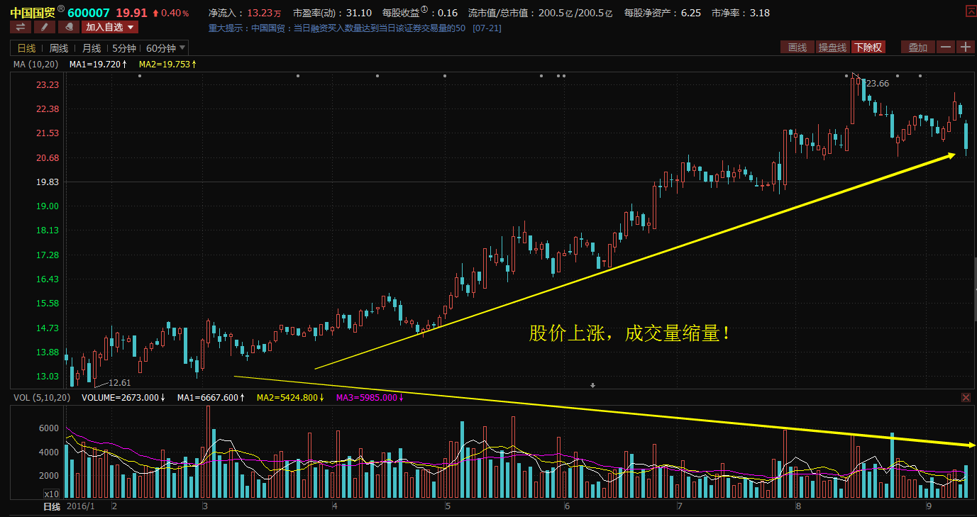The image size is (977, 517).
Task: Collapse the header with top-right arrow icon
Action: [x=970, y=11]
